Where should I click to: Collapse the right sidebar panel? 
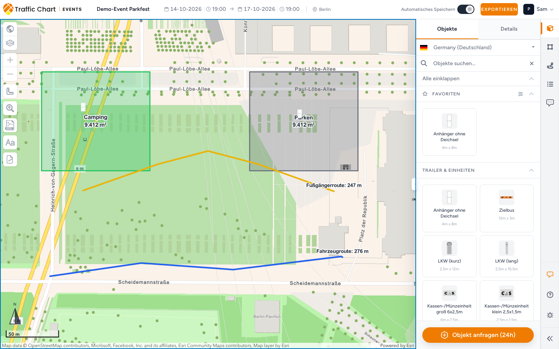click(x=550, y=339)
